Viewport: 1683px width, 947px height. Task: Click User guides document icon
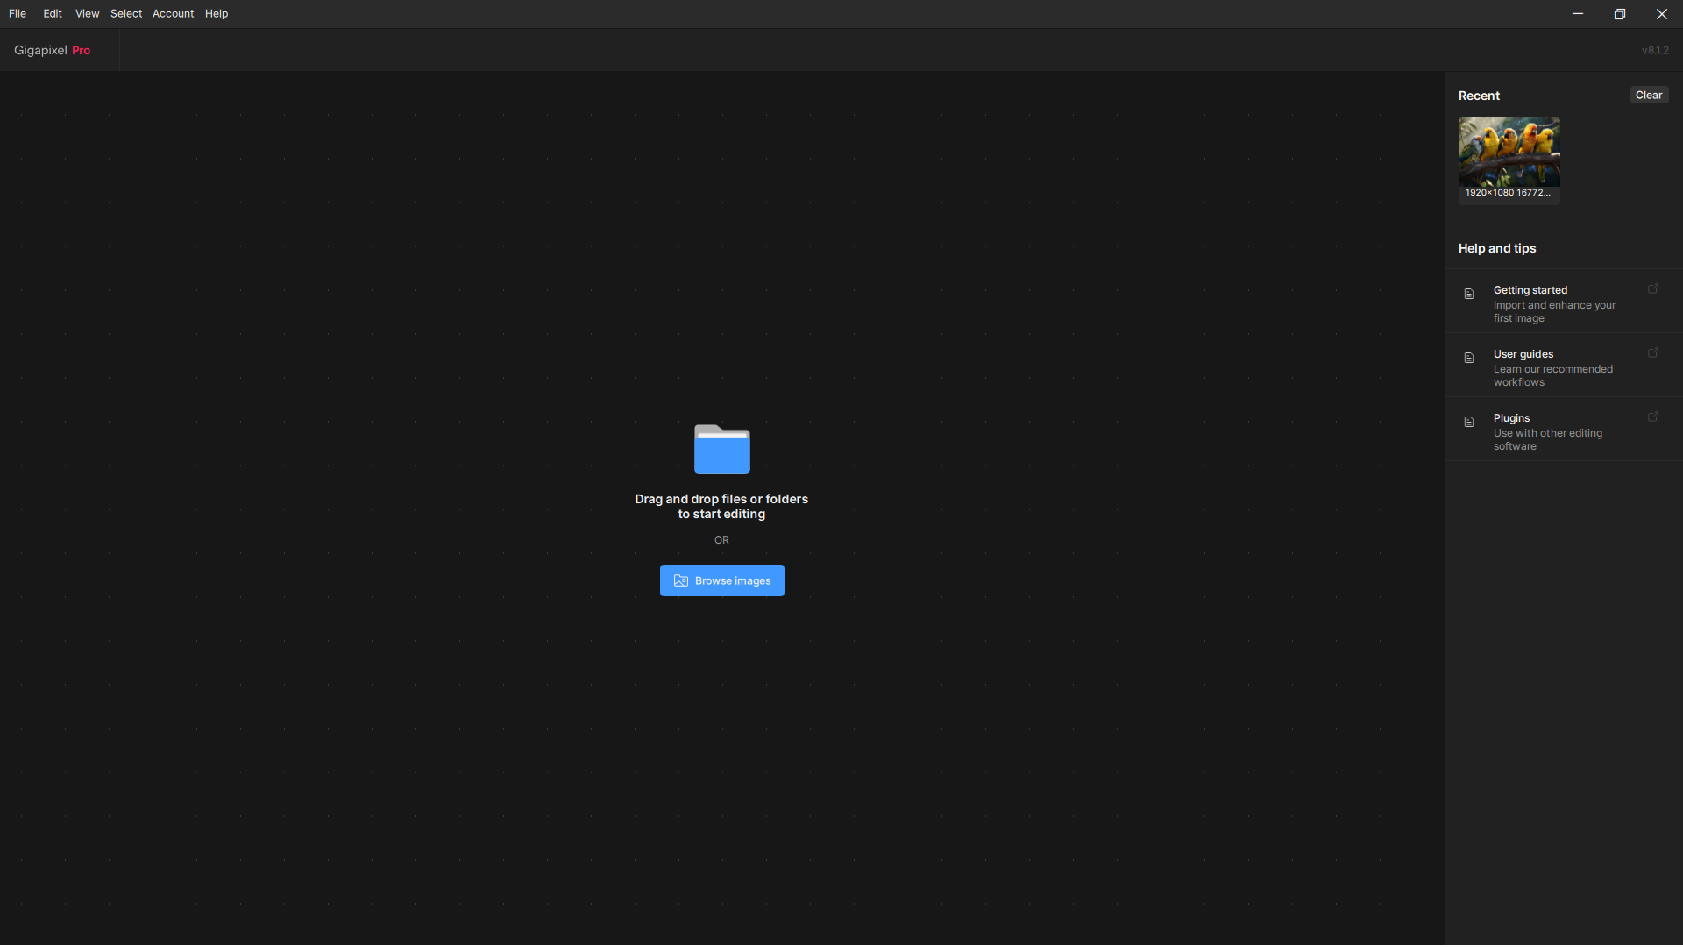tap(1469, 358)
